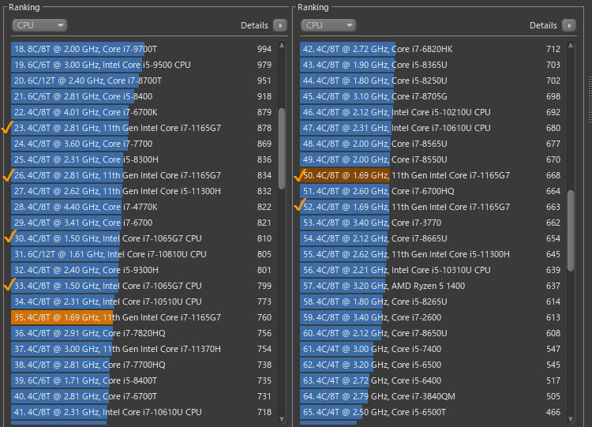Select rank 40 Core i7-6700T row

(141, 396)
